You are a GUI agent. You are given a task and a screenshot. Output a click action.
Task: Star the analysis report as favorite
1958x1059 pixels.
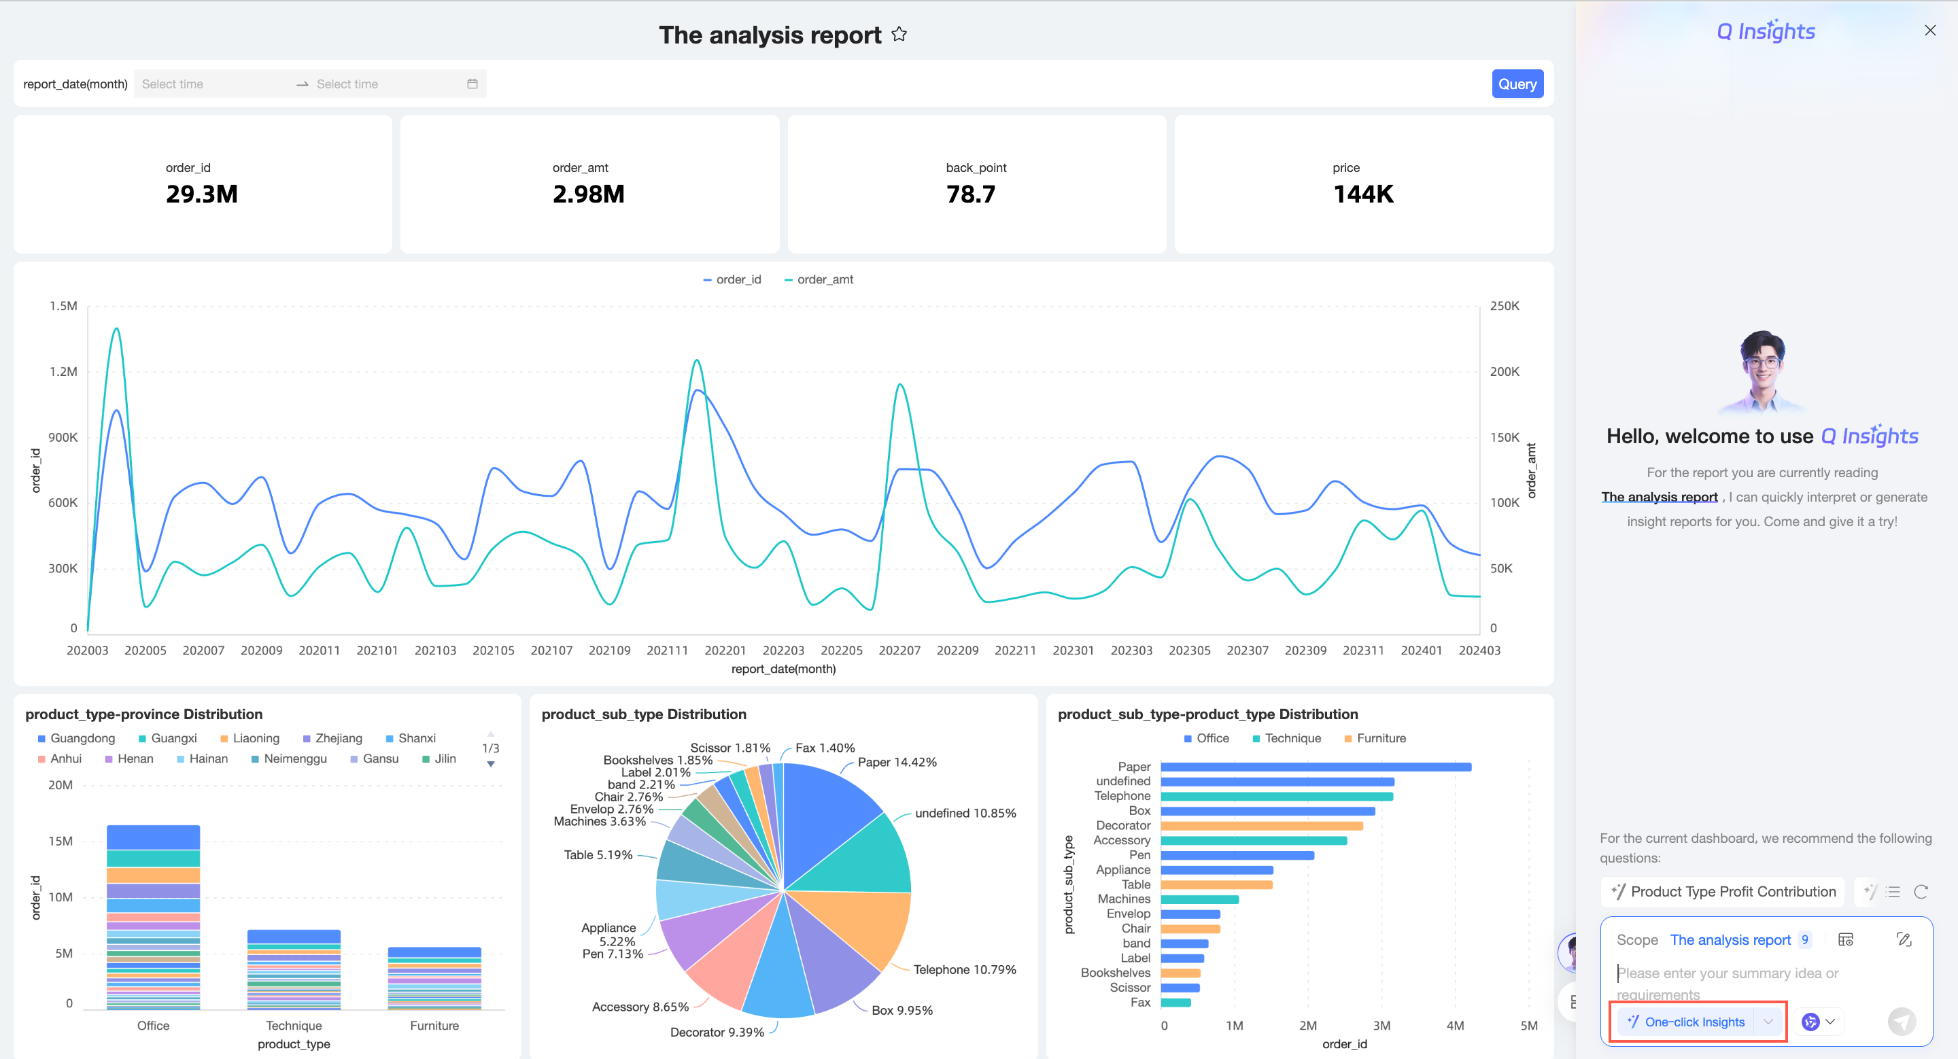(899, 34)
